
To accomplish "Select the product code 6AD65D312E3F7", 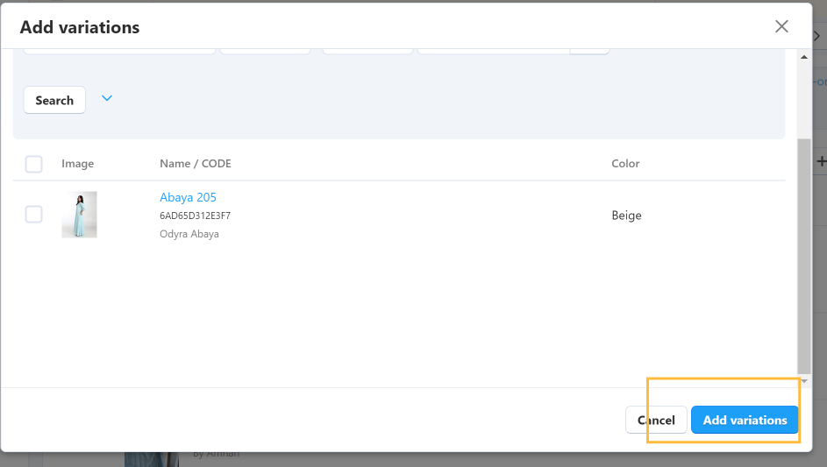I will click(x=196, y=216).
